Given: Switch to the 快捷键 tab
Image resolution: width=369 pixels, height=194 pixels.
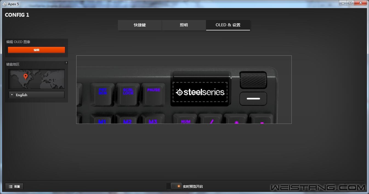Looking at the screenshot, I should 140,25.
